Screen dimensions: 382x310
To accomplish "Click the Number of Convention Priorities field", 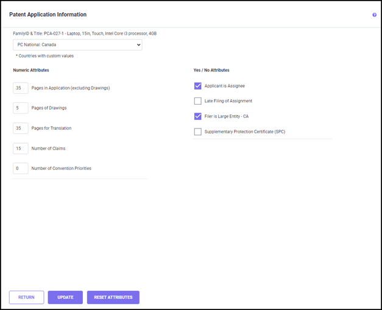I will point(21,168).
